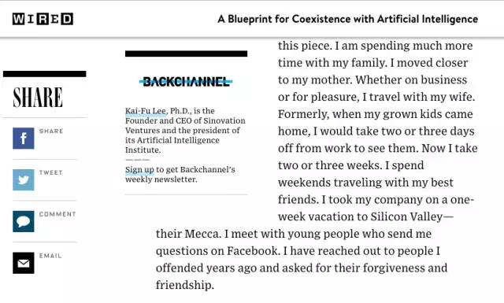504x303 pixels.
Task: Click the WIRED logo
Action: [x=43, y=19]
